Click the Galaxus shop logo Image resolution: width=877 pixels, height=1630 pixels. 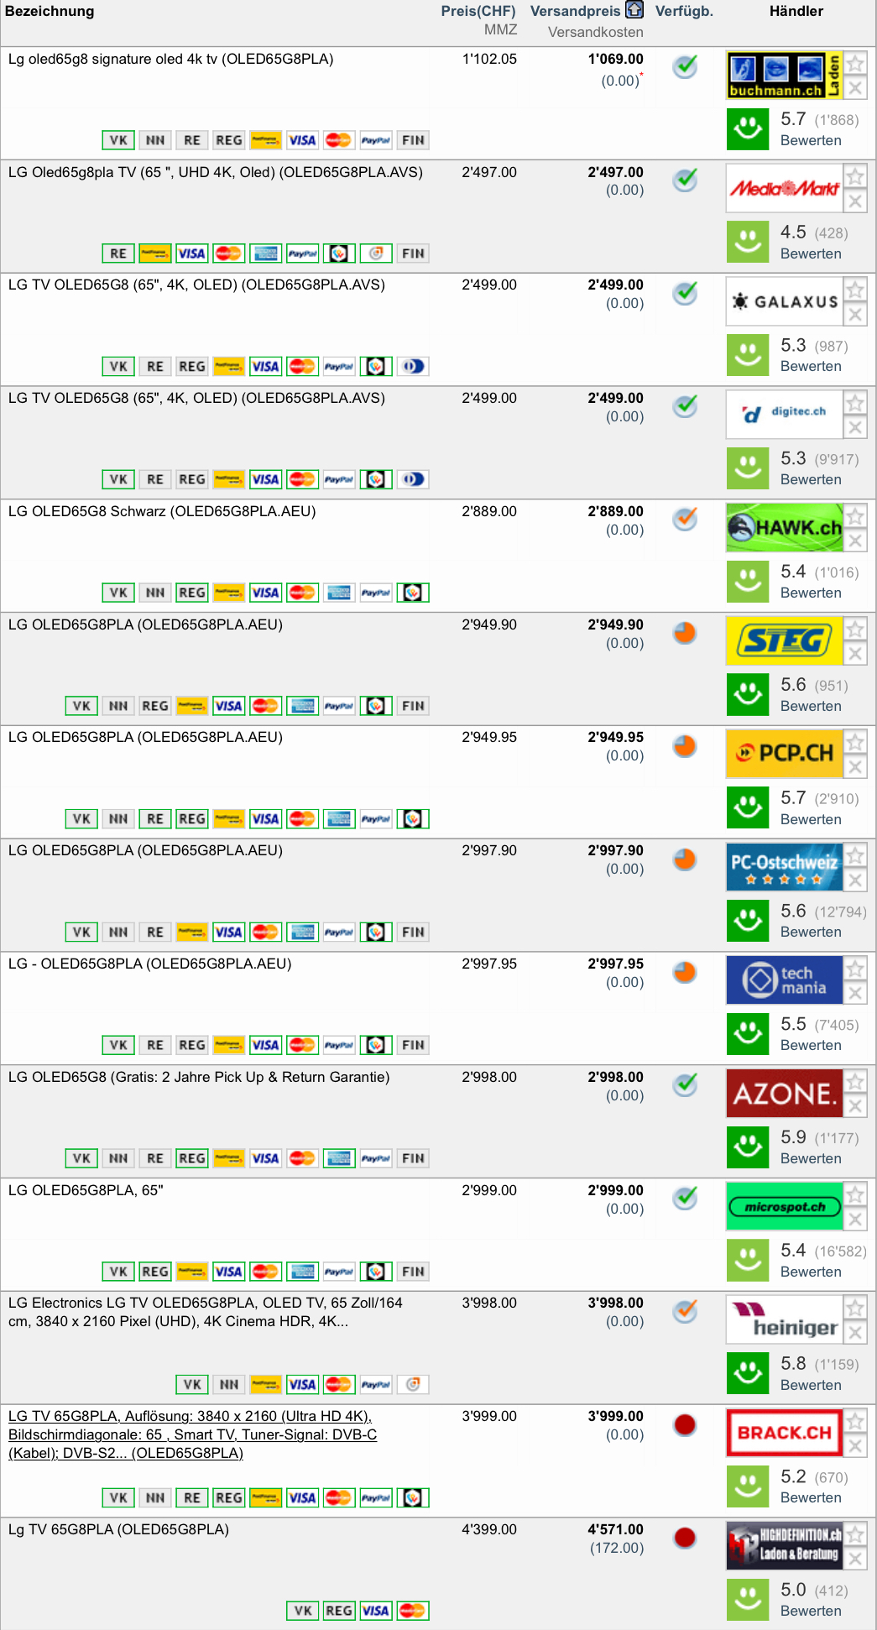point(784,301)
